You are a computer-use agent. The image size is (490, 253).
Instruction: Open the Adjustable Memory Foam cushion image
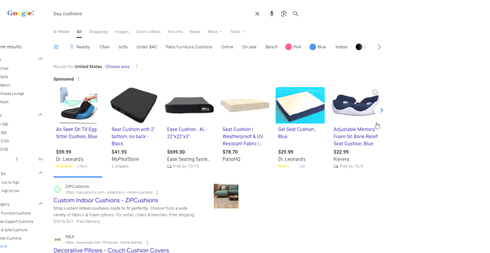click(355, 105)
